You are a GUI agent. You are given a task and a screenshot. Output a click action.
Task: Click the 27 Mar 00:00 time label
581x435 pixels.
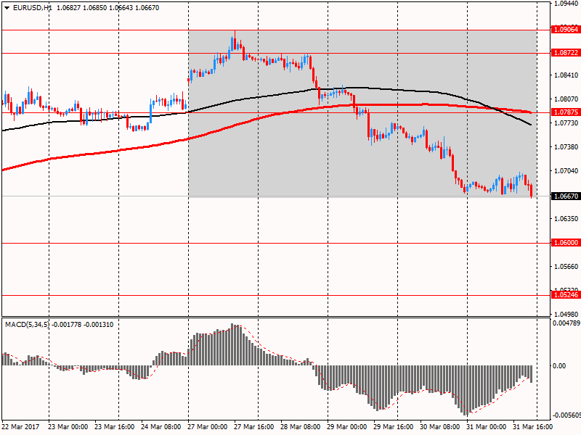(x=208, y=428)
